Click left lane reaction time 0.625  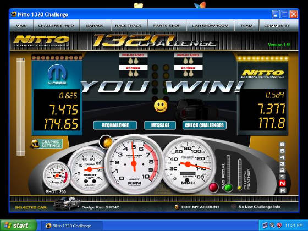pos(68,96)
